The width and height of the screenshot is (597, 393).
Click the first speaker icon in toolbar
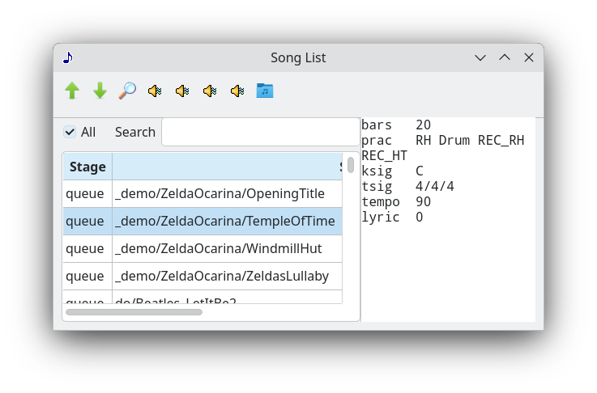coord(155,91)
